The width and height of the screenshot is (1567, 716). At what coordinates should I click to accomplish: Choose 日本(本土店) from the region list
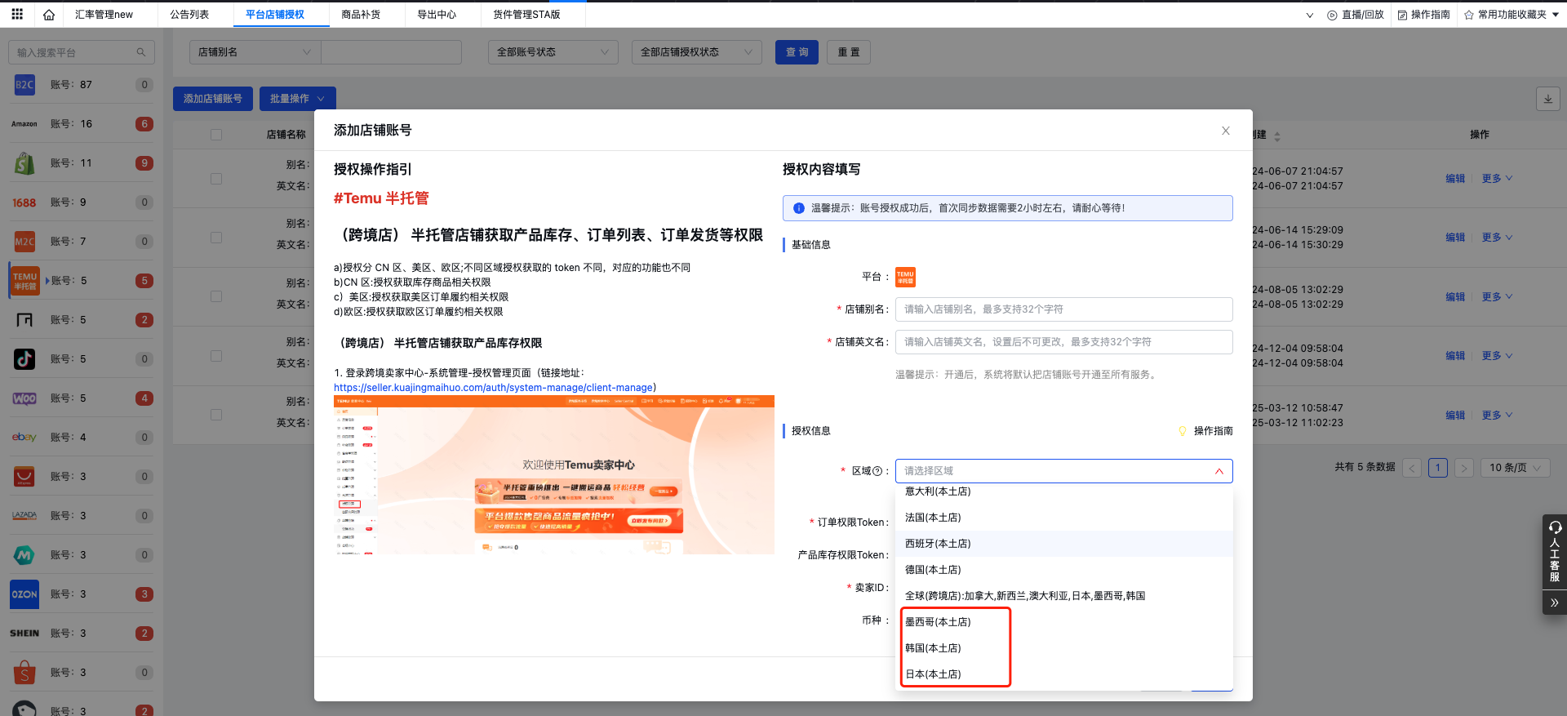click(x=1064, y=674)
